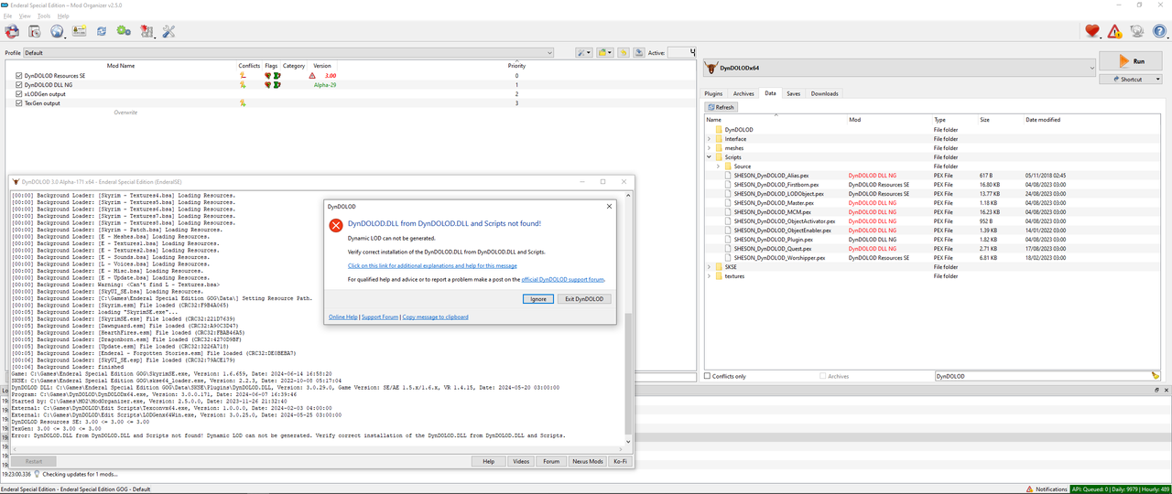This screenshot has width=1172, height=494.
Task: Click Copy message to clipboard link
Action: pos(435,317)
